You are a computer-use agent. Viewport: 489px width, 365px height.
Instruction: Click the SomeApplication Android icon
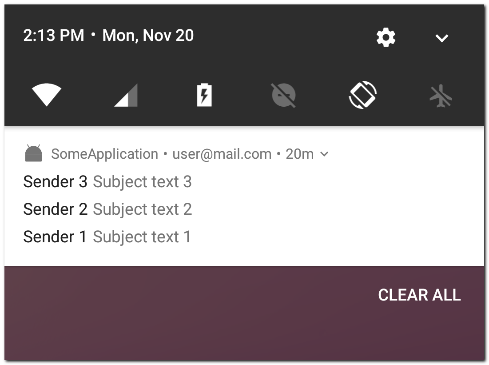tap(34, 154)
